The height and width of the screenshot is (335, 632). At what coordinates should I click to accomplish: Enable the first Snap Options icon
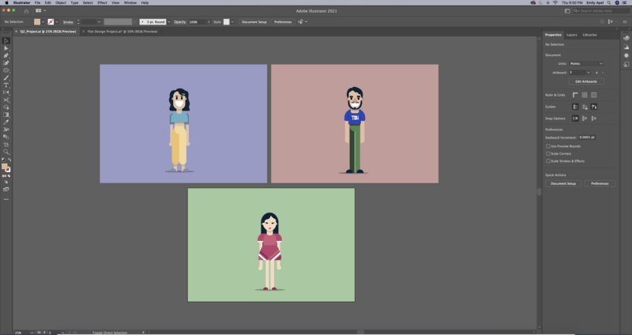(574, 118)
